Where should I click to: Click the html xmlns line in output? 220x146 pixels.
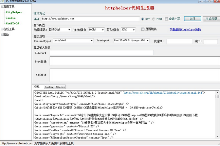pyautogui.click(x=65, y=96)
